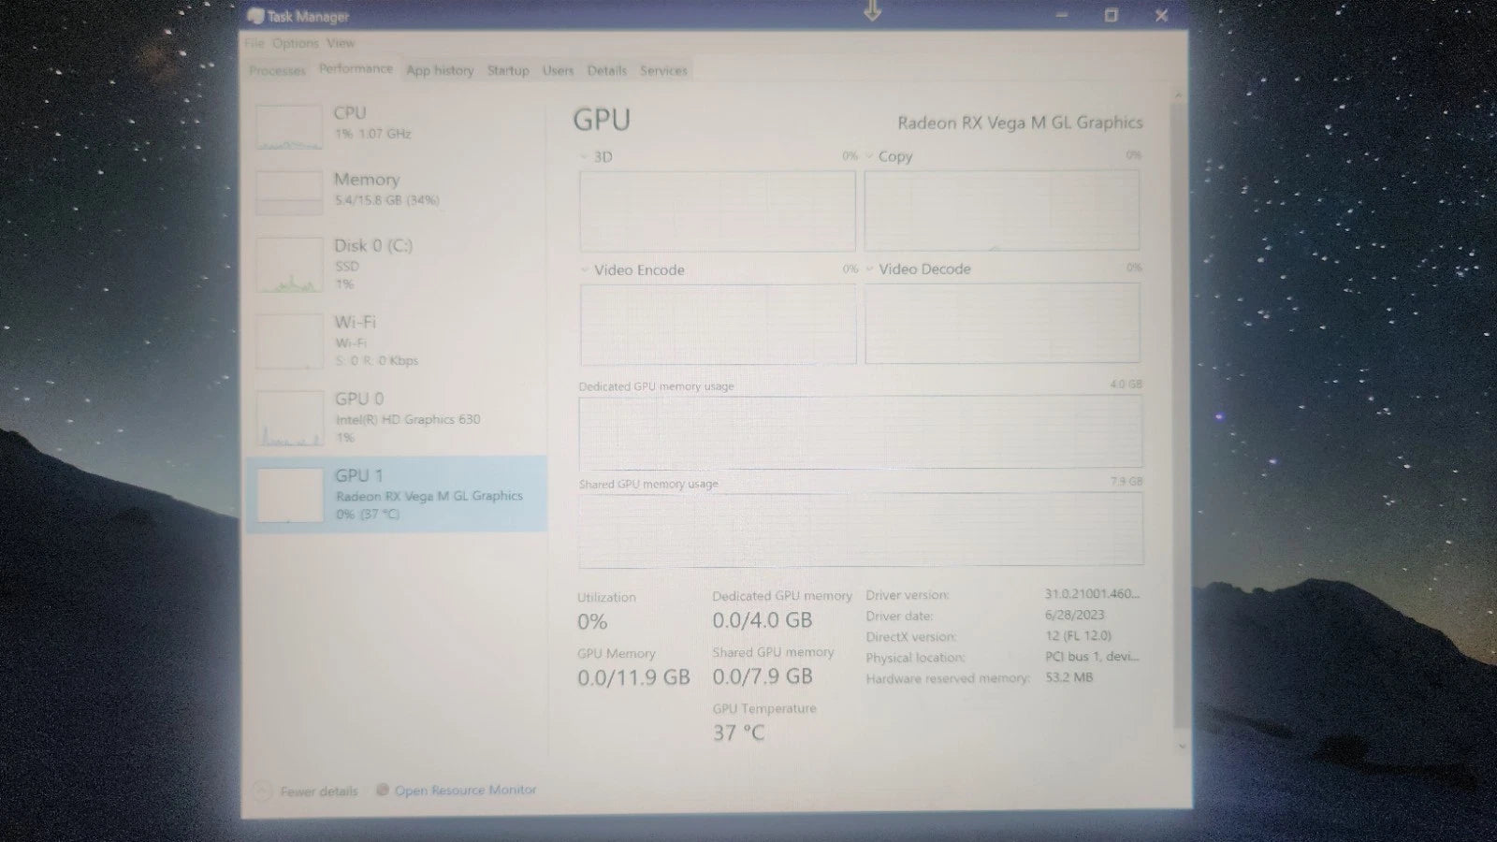1497x842 pixels.
Task: Click the scrollbar down arrow on right
Action: coord(1181,746)
